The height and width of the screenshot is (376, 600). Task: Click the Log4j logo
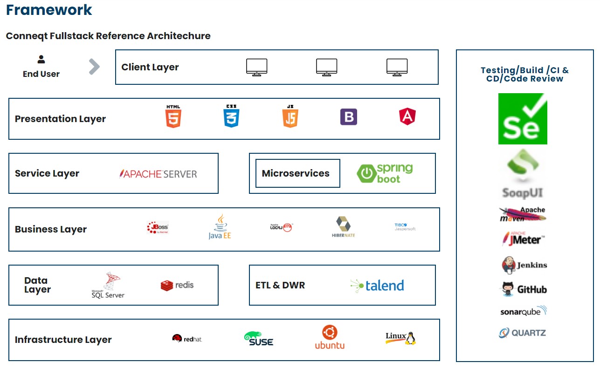[x=281, y=227]
